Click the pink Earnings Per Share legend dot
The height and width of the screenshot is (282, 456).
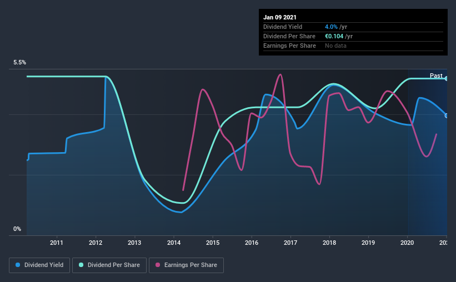[158, 265]
